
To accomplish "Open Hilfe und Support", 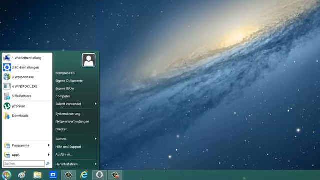I will pos(68,146).
